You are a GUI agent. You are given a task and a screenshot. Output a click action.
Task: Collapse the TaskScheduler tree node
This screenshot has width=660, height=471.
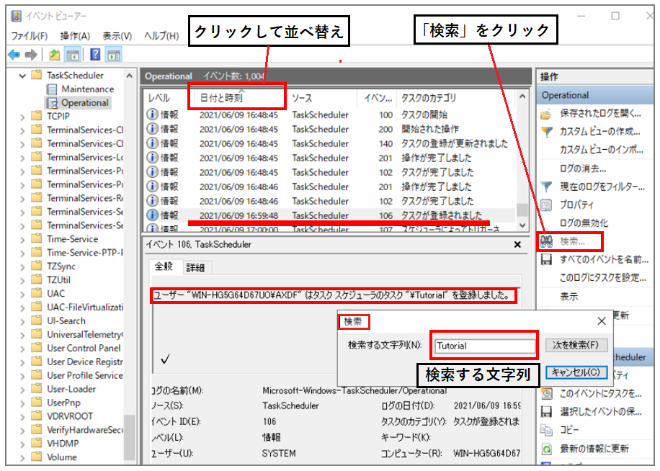pyautogui.click(x=23, y=76)
